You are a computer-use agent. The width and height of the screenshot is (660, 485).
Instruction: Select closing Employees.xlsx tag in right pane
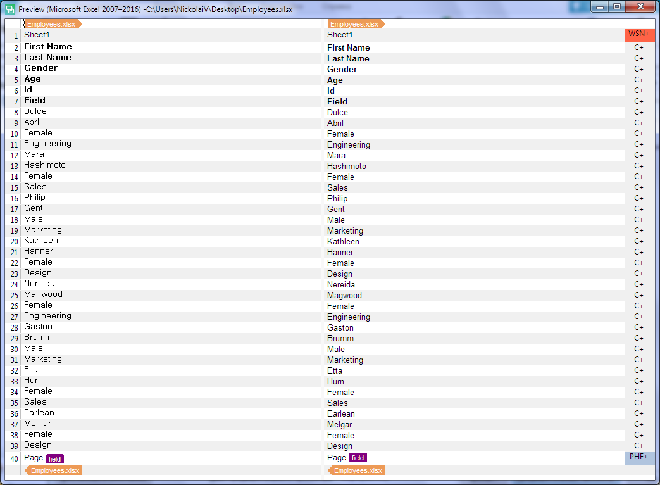[x=357, y=470]
